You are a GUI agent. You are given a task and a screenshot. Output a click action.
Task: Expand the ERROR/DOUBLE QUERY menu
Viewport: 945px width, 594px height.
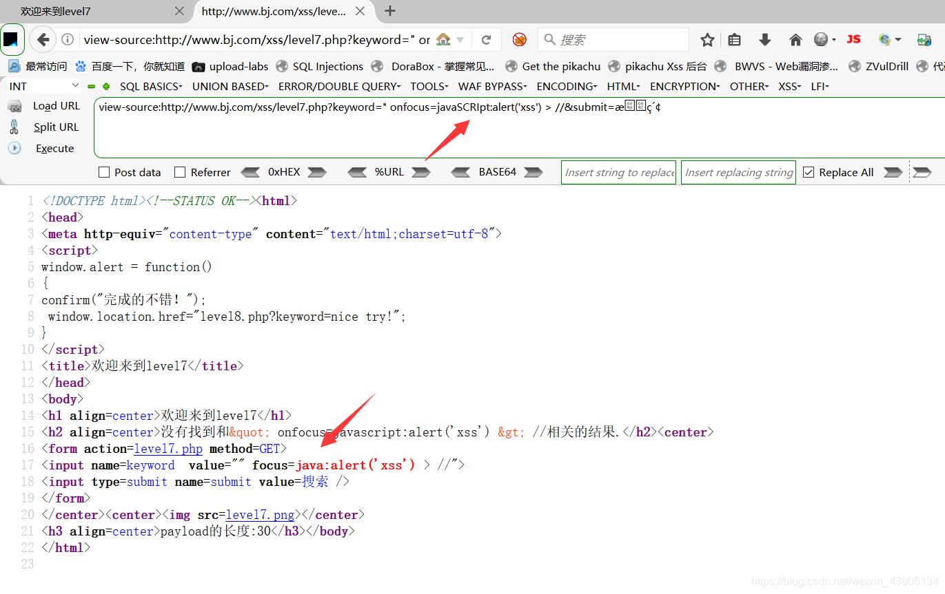339,86
